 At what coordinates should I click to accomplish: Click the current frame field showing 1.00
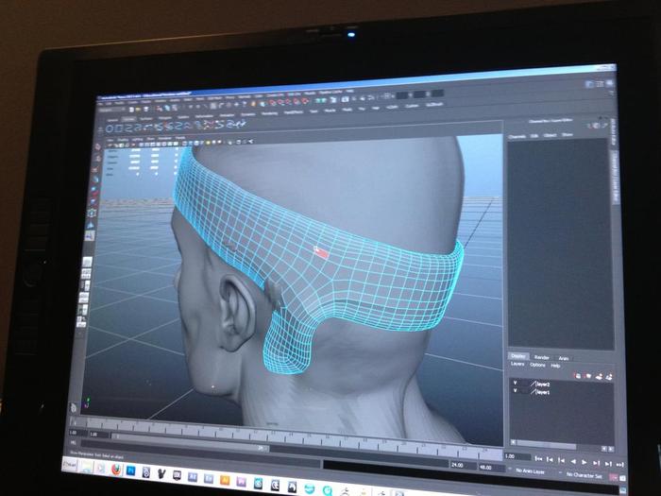pos(517,456)
